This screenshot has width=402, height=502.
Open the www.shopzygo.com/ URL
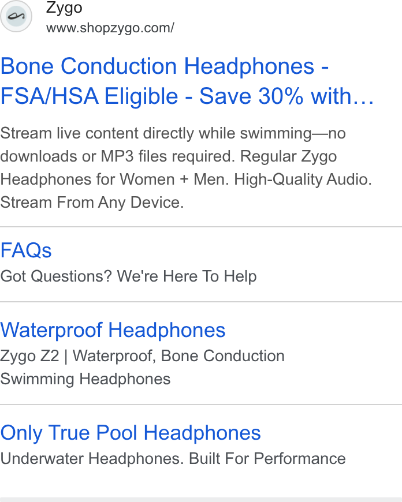[x=110, y=28]
